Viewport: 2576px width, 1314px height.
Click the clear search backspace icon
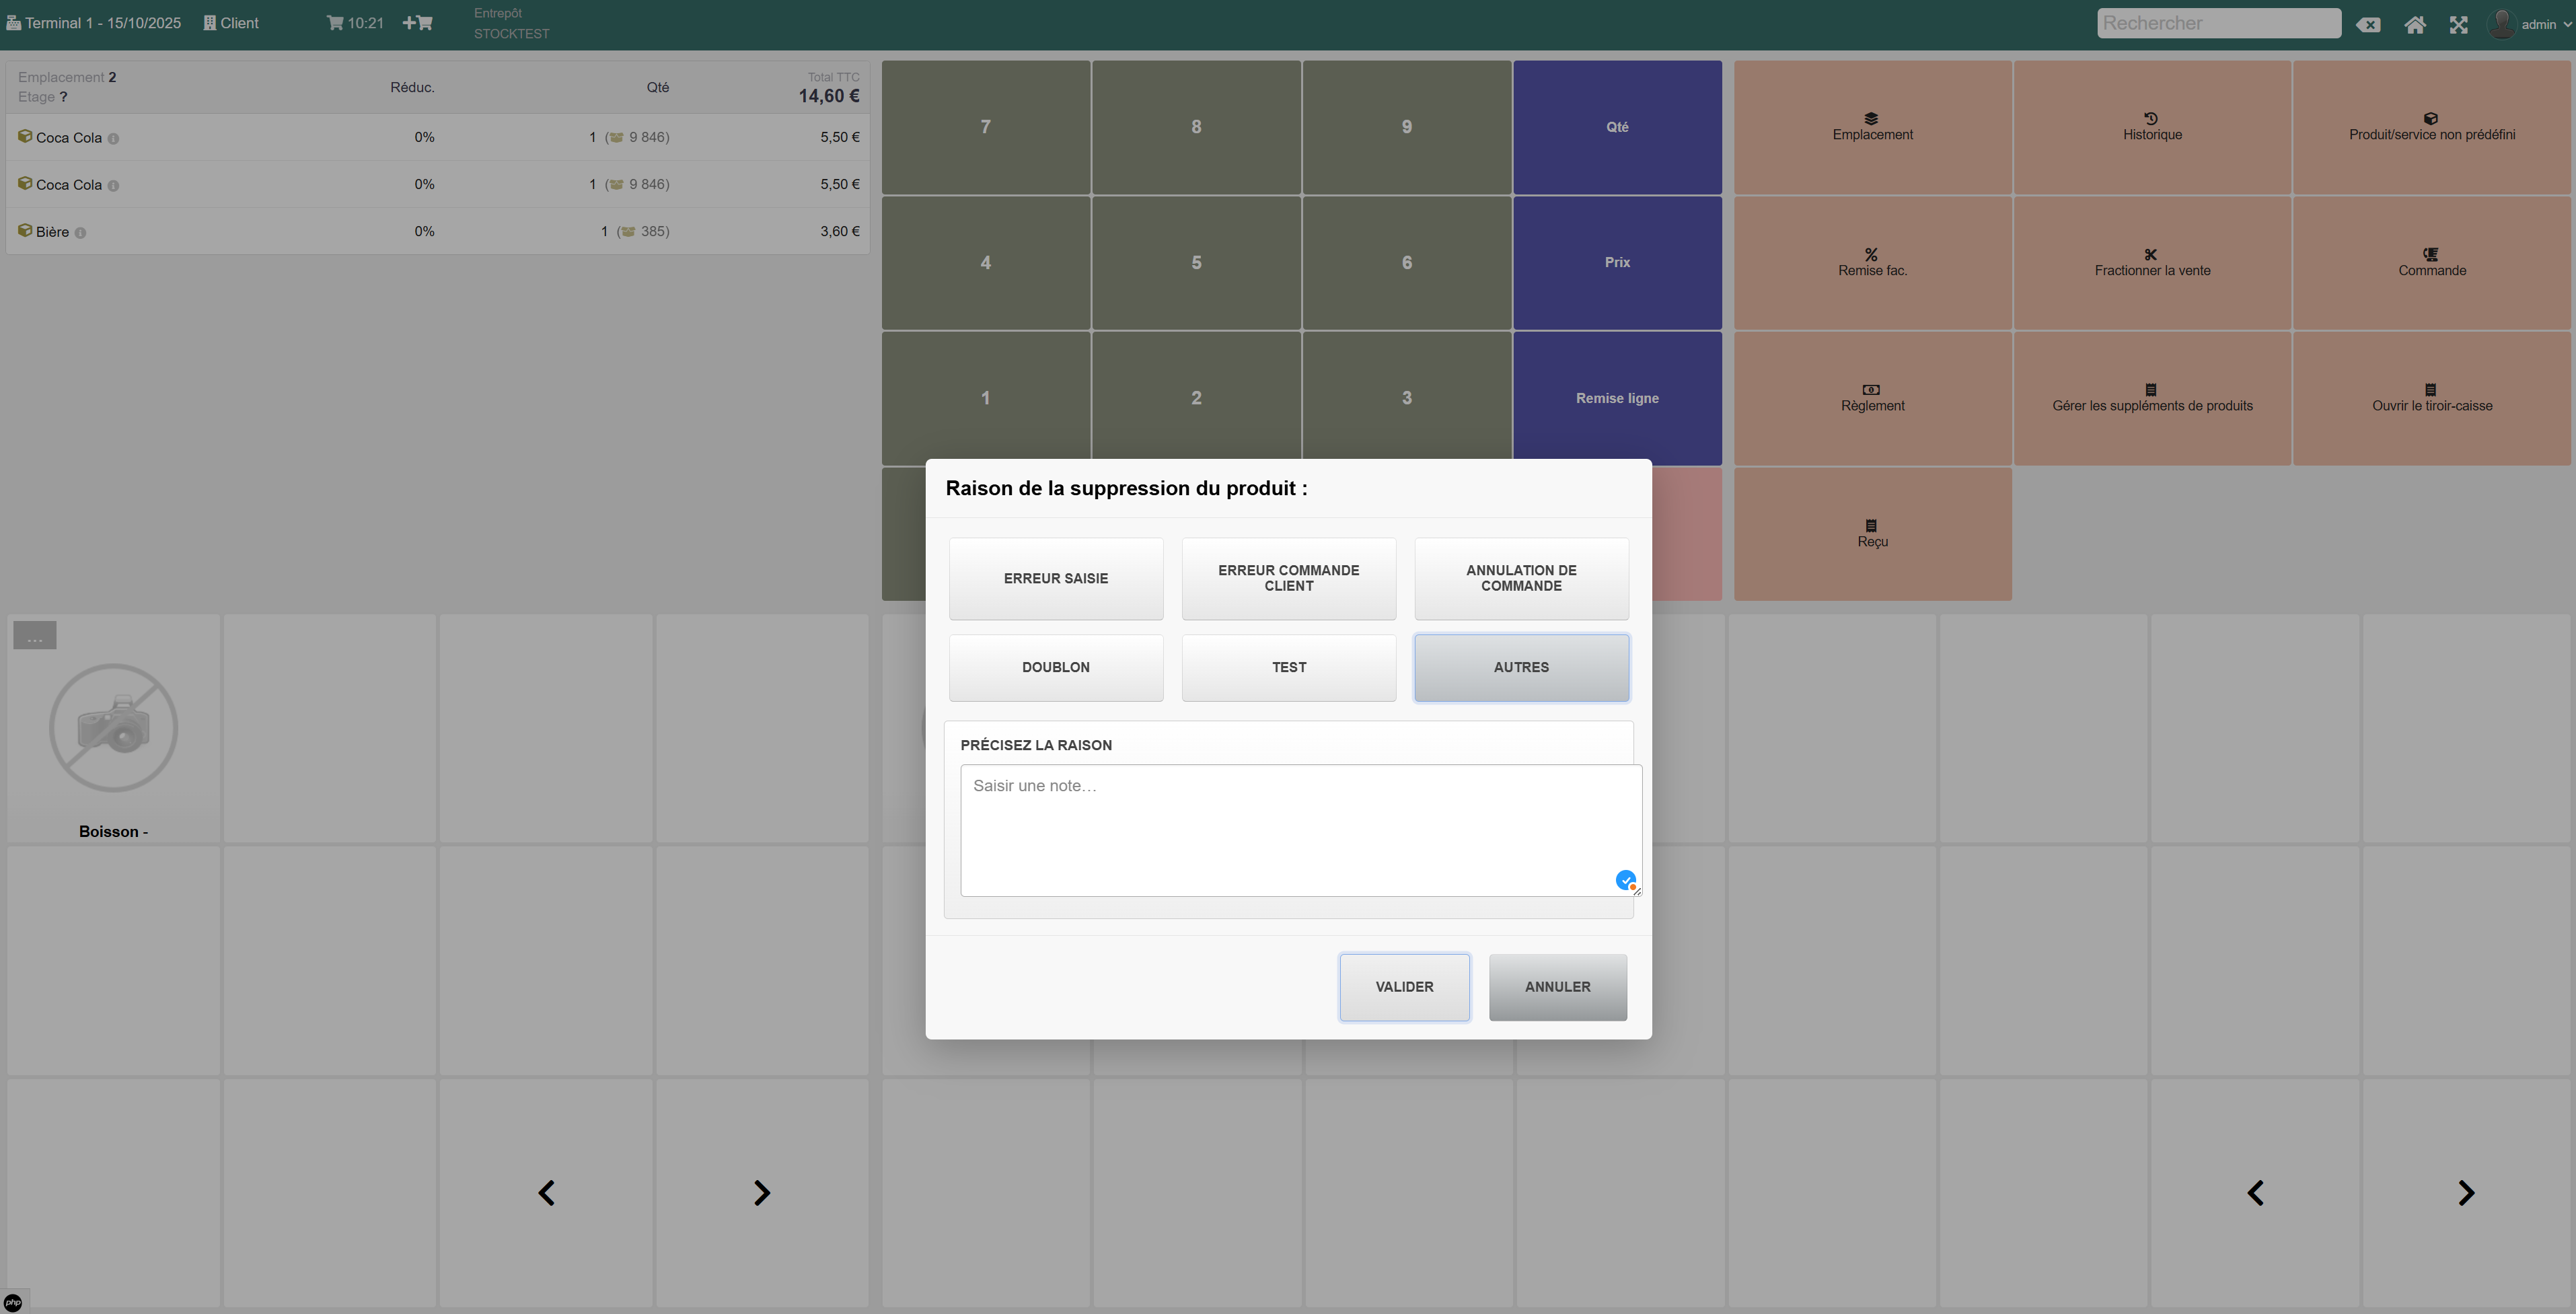point(2368,25)
